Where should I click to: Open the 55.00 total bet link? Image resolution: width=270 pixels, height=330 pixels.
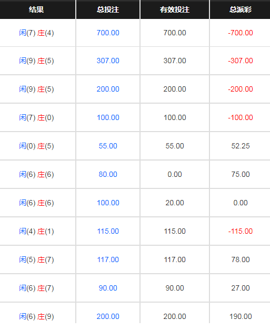[108, 146]
